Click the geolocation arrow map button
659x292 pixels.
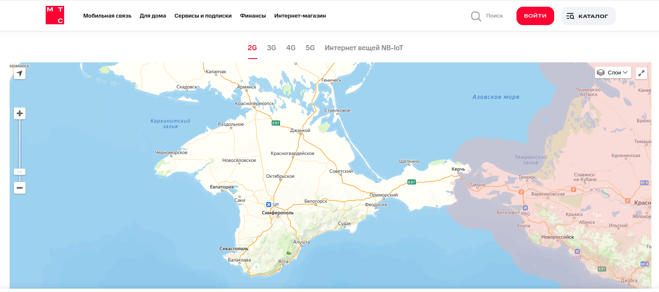pyautogui.click(x=20, y=74)
